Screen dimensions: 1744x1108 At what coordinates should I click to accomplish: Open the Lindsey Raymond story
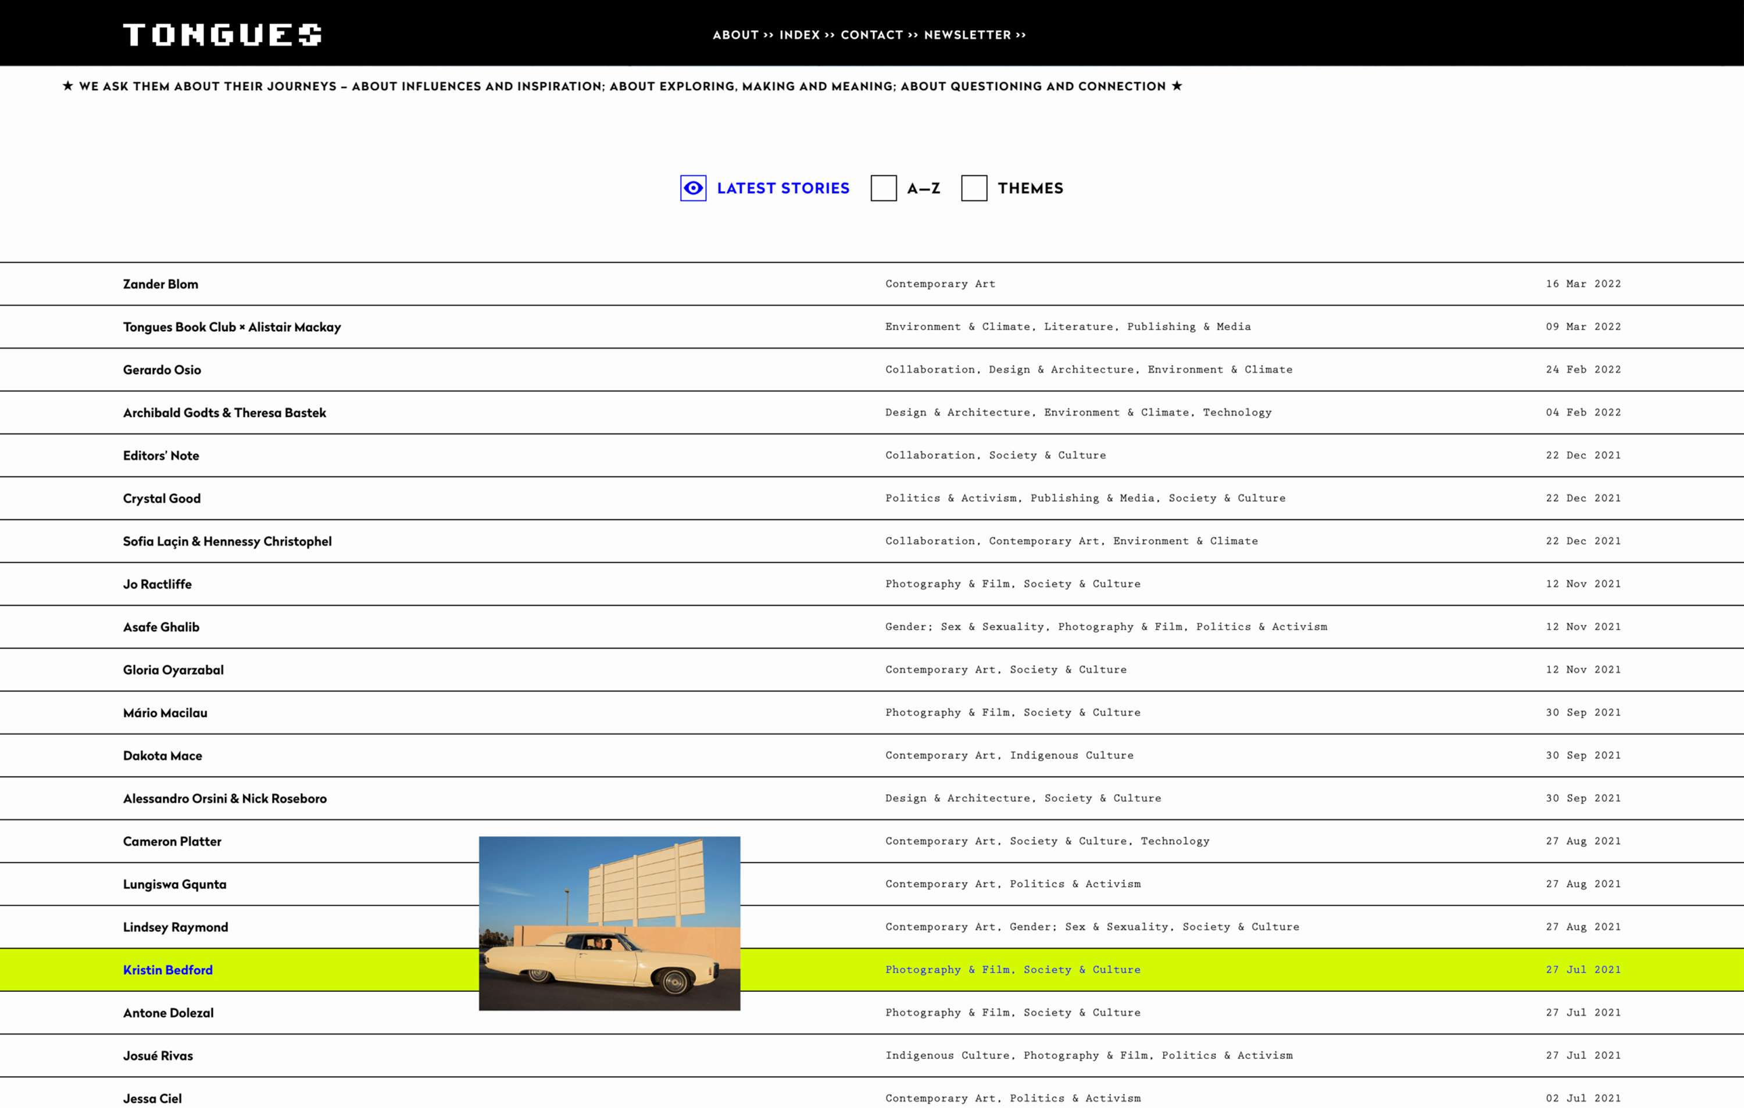pos(175,927)
